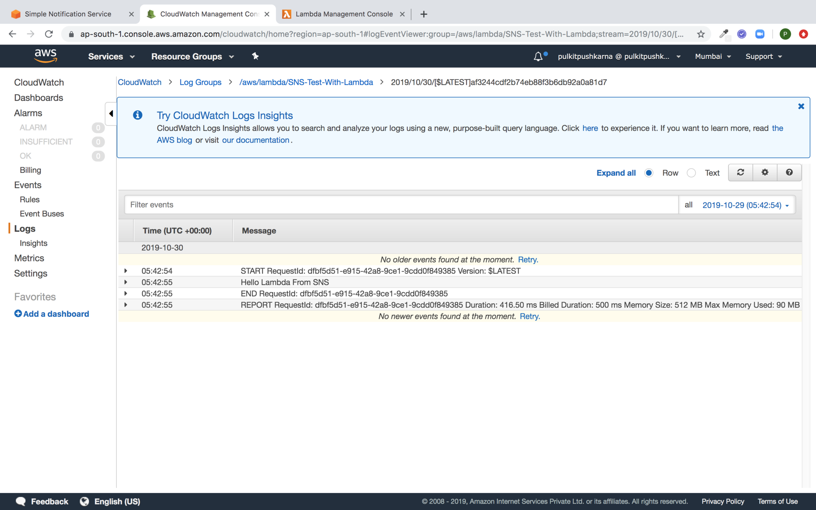Switch to Lambda Management Console tab
The width and height of the screenshot is (816, 510).
tap(344, 14)
